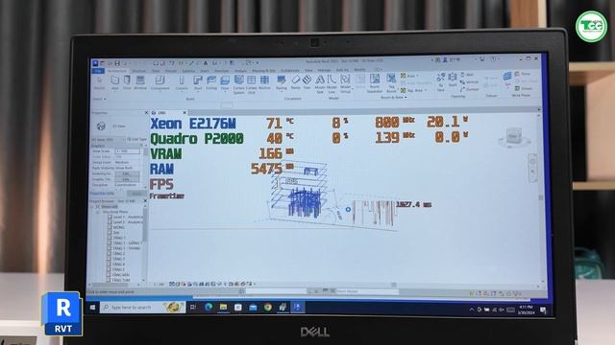Select the Curtain Grid tool
The height and width of the screenshot is (345, 615).
point(252,84)
